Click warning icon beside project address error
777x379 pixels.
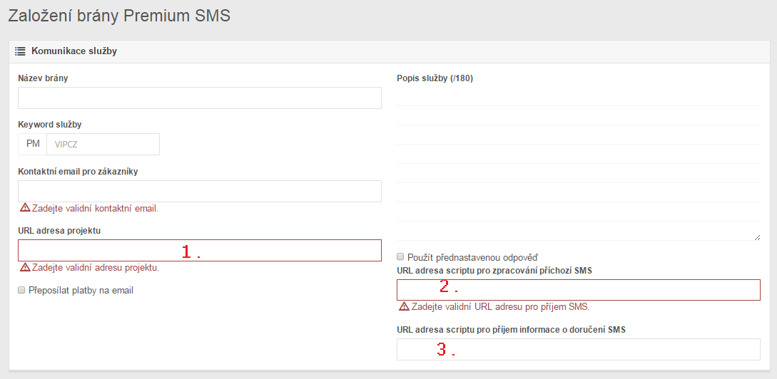(x=25, y=267)
